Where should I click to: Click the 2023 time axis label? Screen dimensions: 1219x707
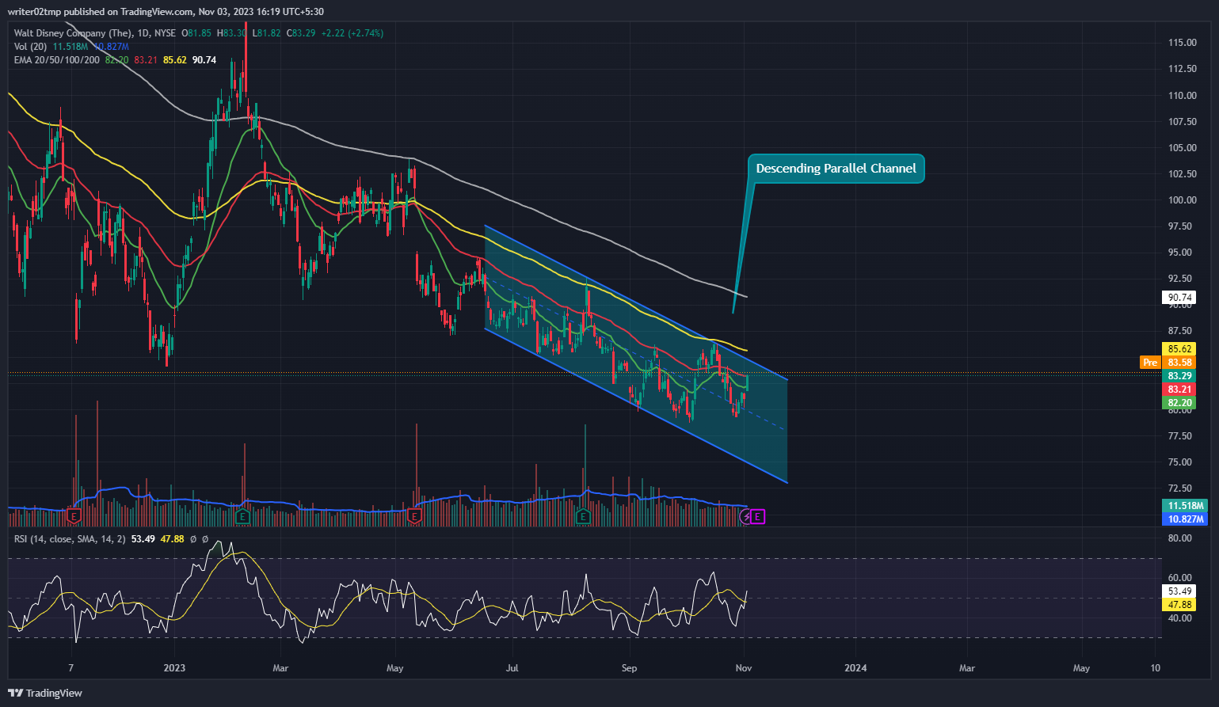tap(174, 668)
